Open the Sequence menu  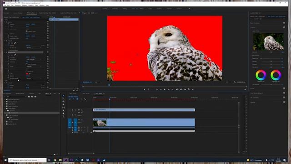18,5
